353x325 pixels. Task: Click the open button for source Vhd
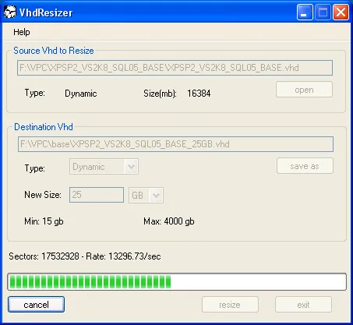tap(304, 90)
